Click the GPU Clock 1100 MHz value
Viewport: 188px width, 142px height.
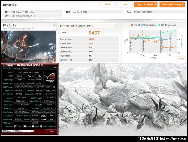point(18,115)
